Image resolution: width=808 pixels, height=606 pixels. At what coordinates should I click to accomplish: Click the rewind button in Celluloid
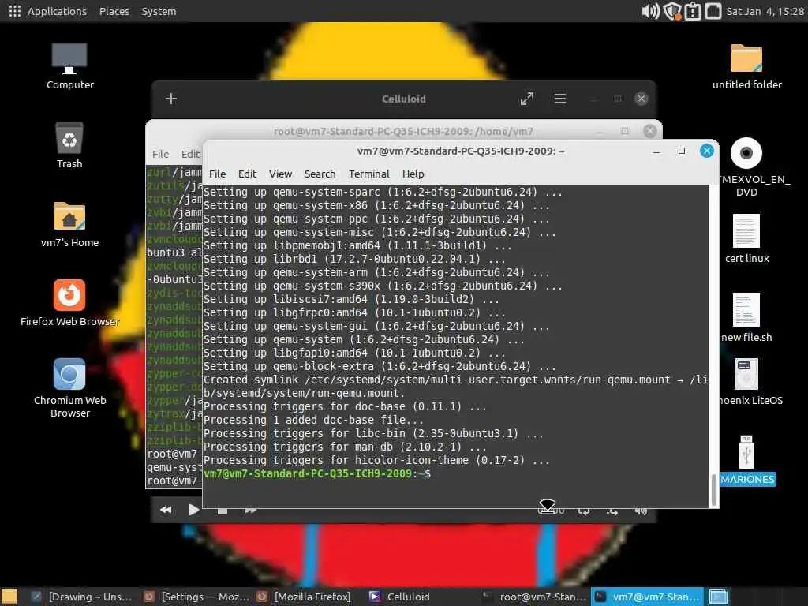point(166,510)
